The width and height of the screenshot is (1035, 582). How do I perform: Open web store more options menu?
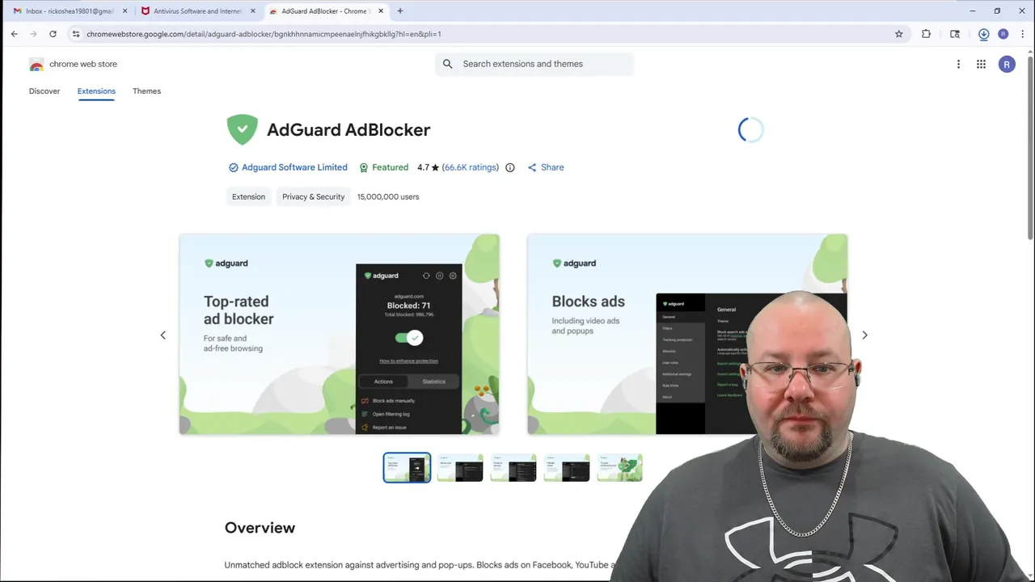point(958,64)
